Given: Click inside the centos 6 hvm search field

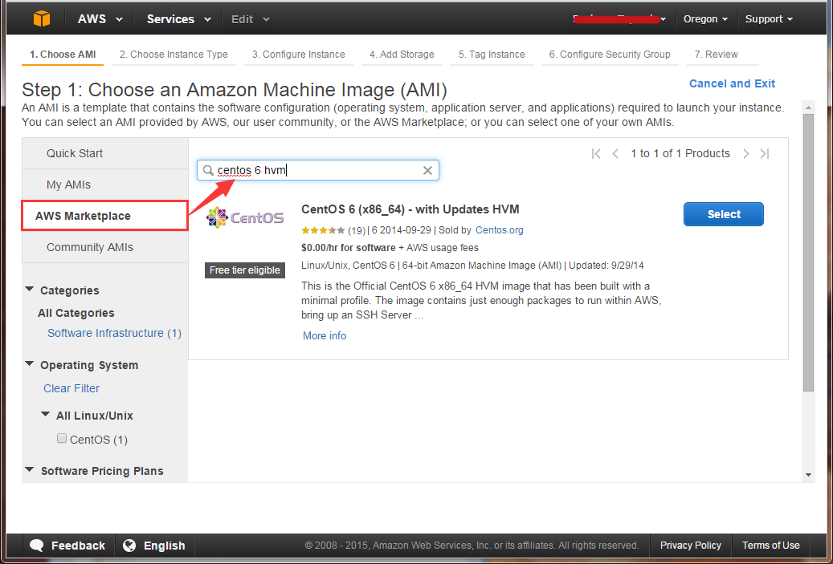Looking at the screenshot, I should (317, 170).
